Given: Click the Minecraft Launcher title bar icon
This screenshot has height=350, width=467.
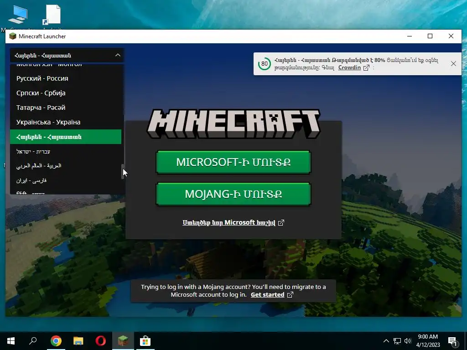Looking at the screenshot, I should click(x=13, y=36).
